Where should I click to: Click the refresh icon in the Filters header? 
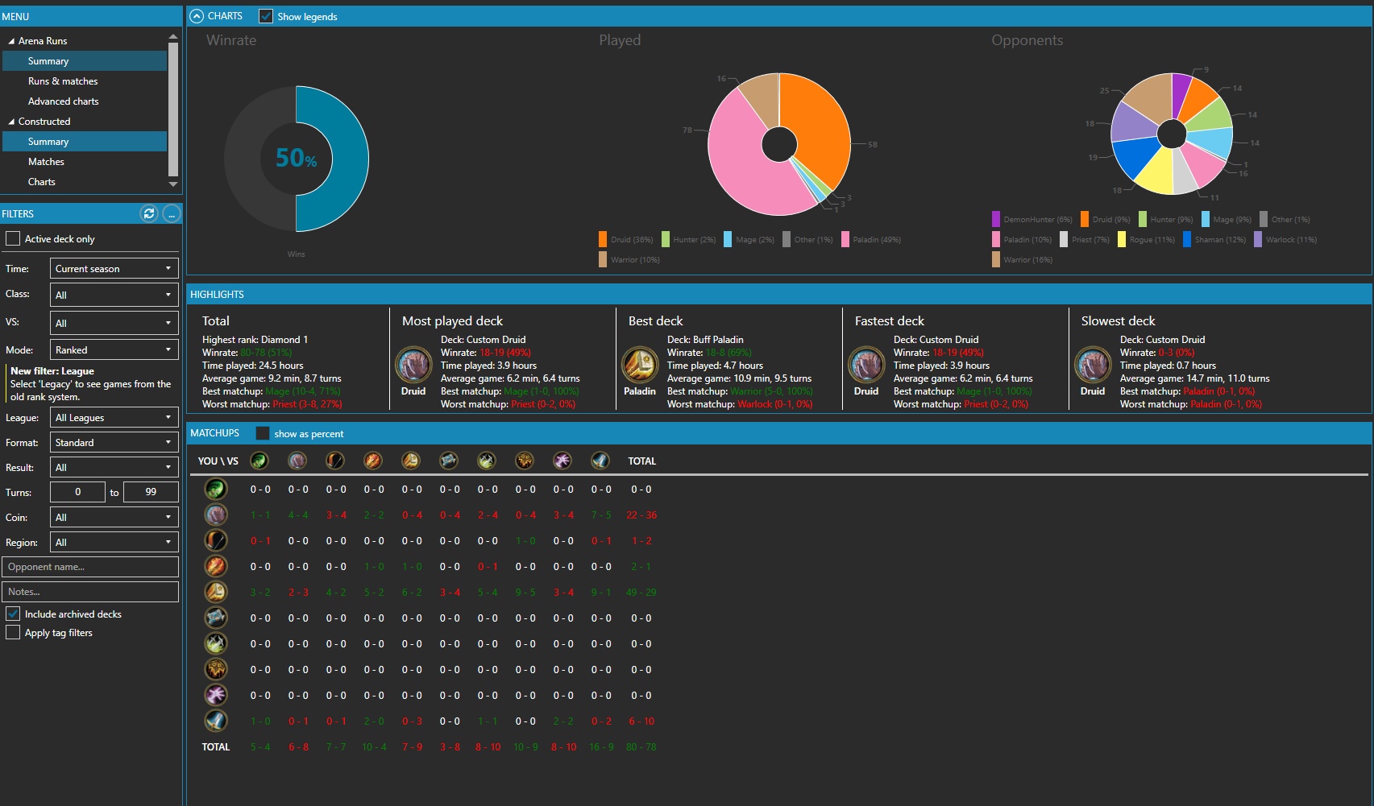click(148, 213)
